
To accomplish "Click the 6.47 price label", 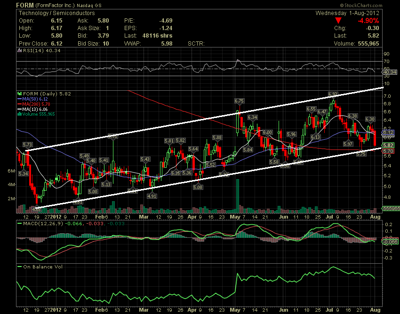I will point(322,111).
